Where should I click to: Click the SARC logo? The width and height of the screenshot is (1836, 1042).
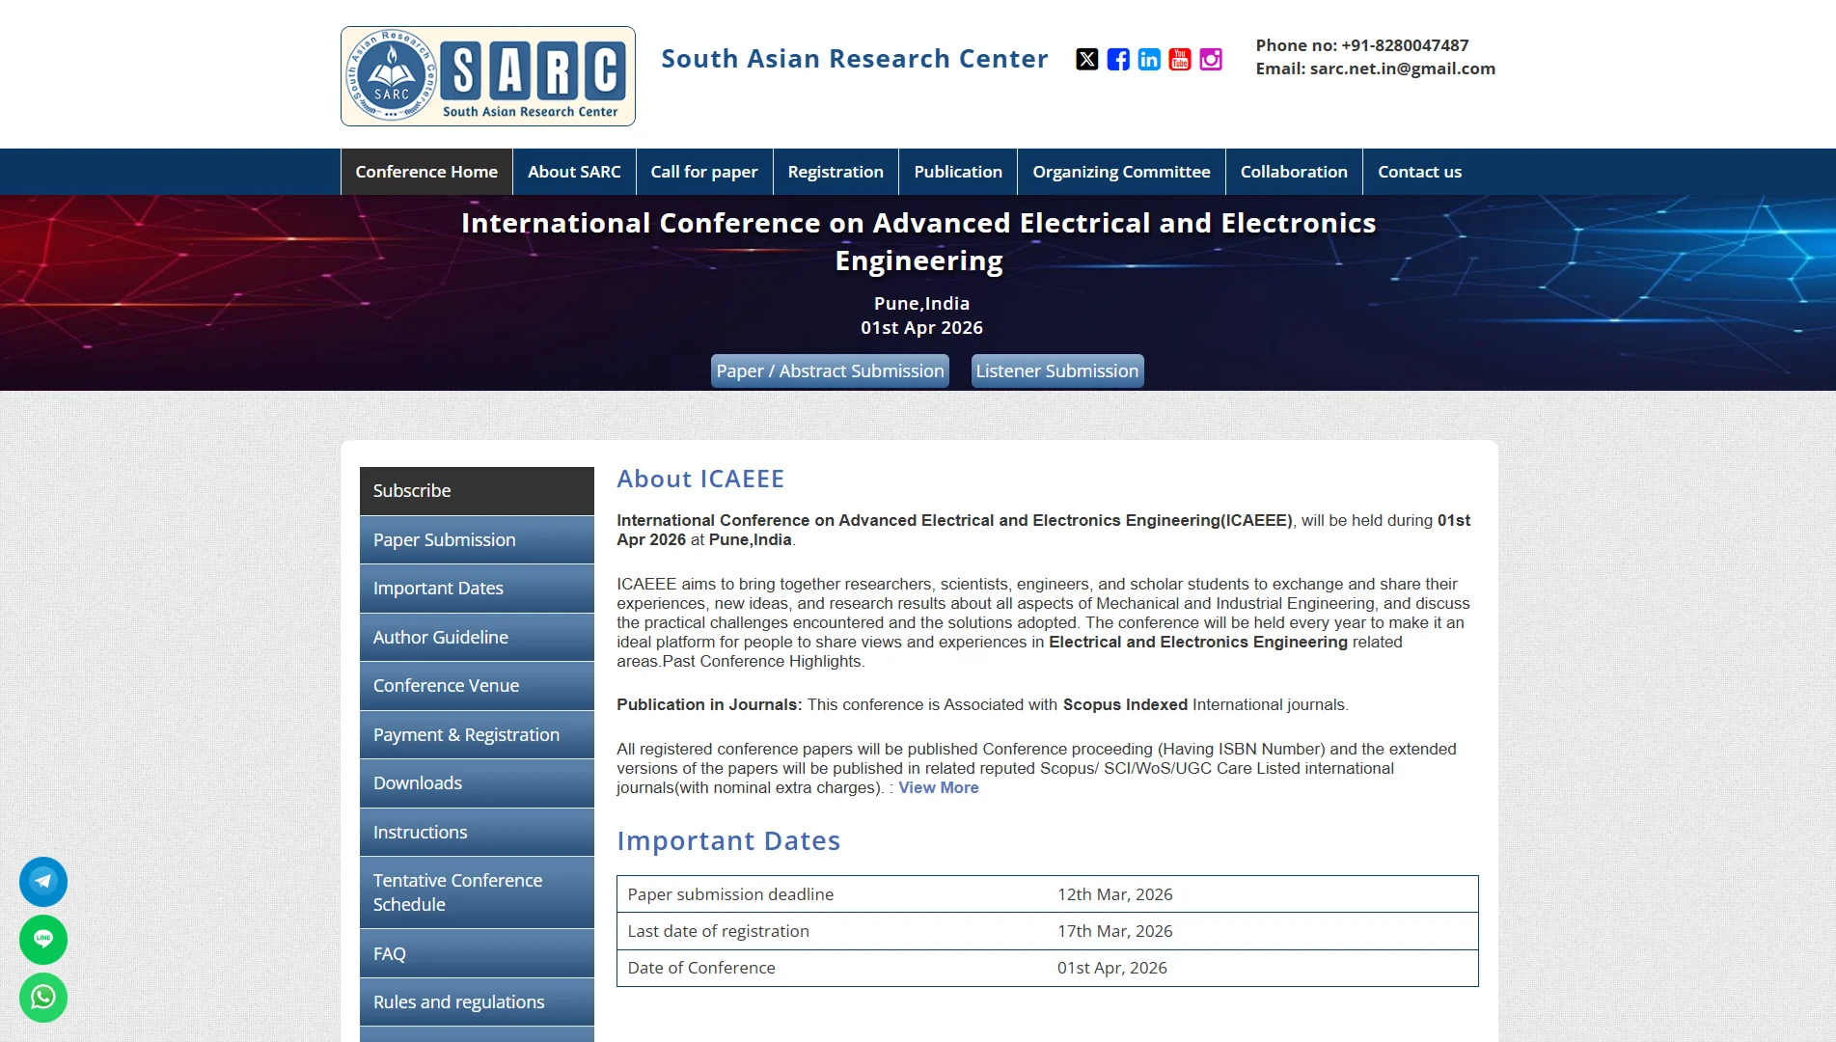487,73
